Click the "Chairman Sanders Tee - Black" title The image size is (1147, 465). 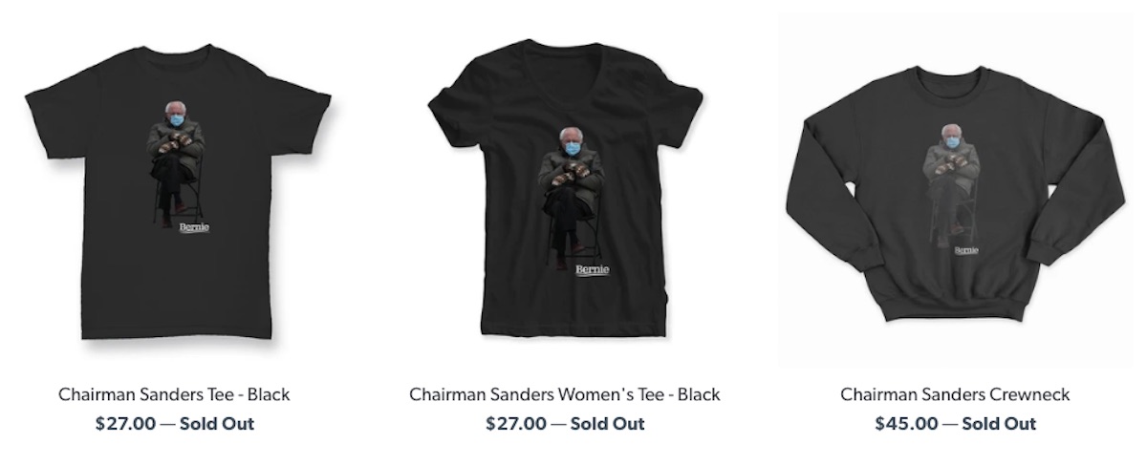(x=174, y=394)
